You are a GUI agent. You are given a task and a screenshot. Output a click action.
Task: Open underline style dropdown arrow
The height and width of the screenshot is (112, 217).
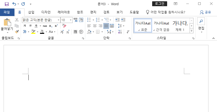(40, 26)
